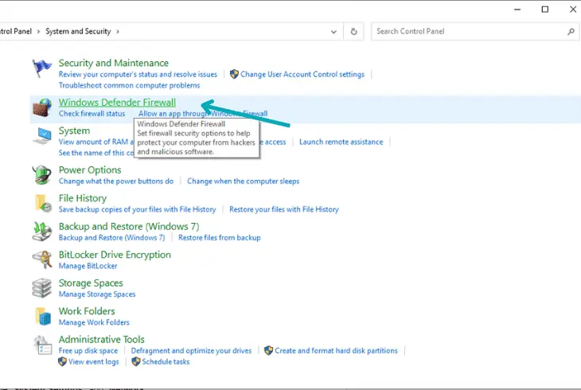Open the Storage Spaces heading
The image size is (581, 390).
pyautogui.click(x=91, y=283)
